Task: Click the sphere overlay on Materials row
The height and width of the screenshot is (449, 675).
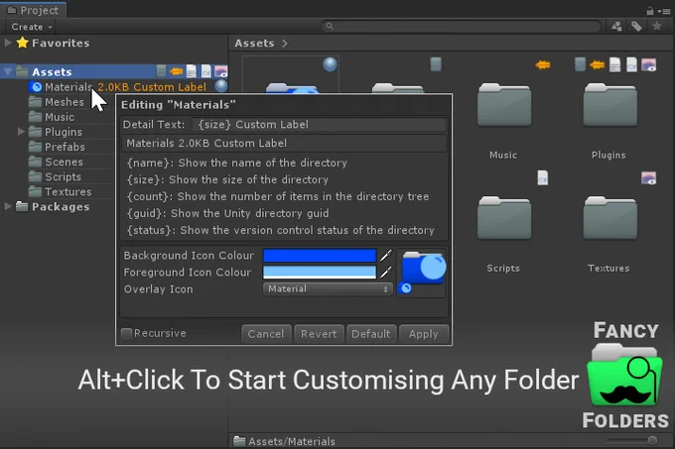Action: point(221,86)
